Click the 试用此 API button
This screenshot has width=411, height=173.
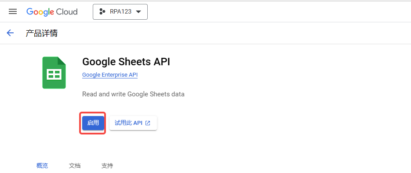133,123
